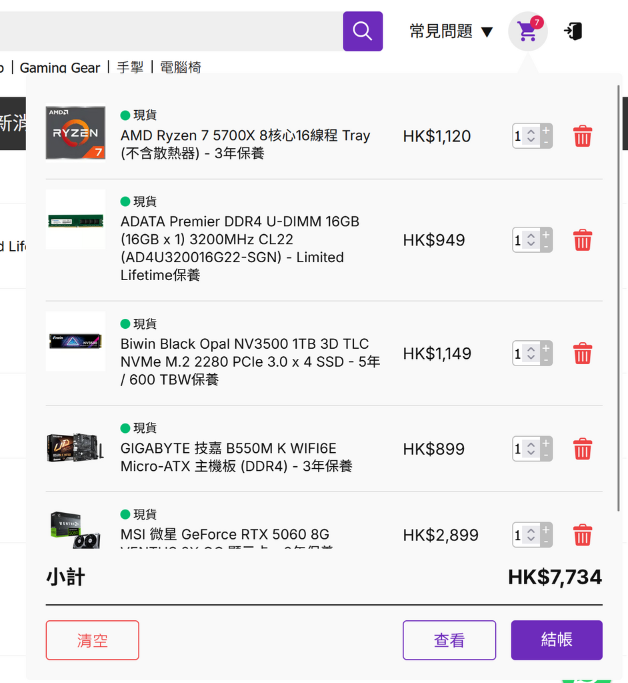
Task: Decrease quantity of AMD Ryzen 7 5700X
Action: 546,143
